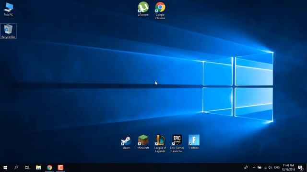The height and width of the screenshot is (172, 307).
Task: Select the Epic Games Launcher shortcut
Action: coord(177,143)
